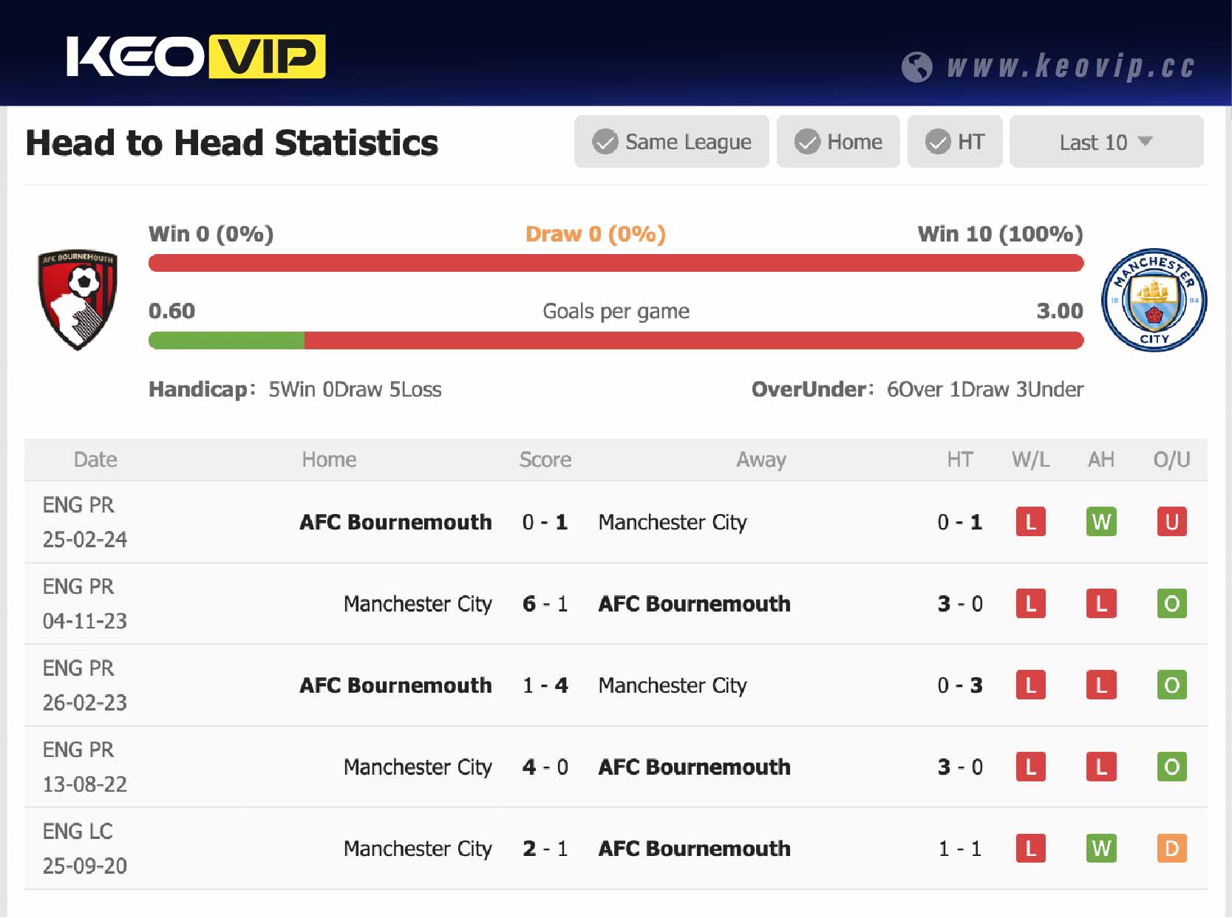Click the AFC Bournemouth club crest

(77, 299)
